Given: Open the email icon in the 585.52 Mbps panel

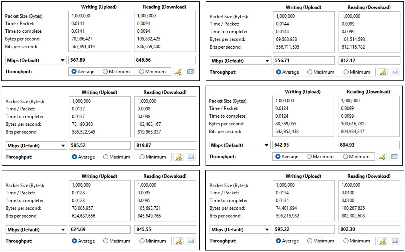Looking at the screenshot, I should (x=191, y=157).
